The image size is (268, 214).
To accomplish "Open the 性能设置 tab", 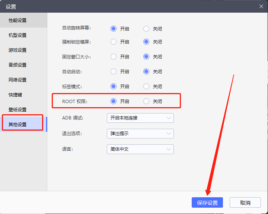I will pos(23,20).
